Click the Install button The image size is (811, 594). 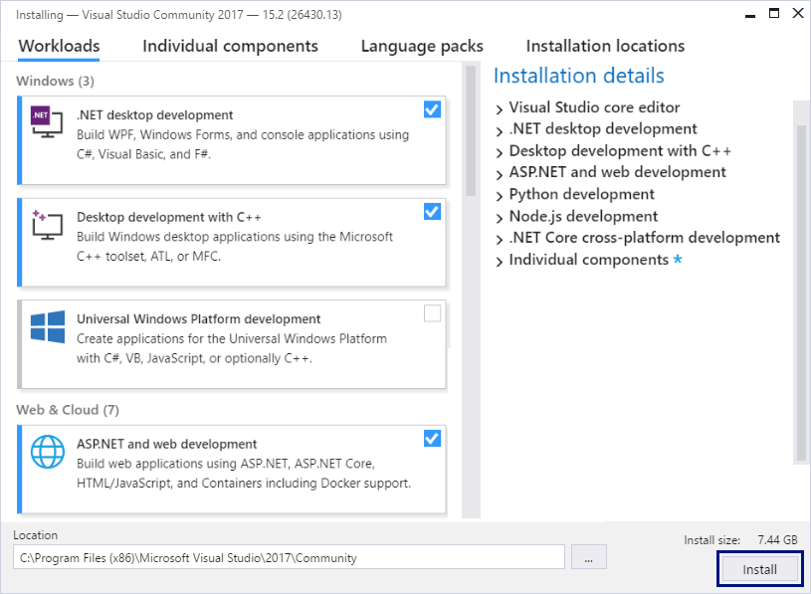(759, 569)
